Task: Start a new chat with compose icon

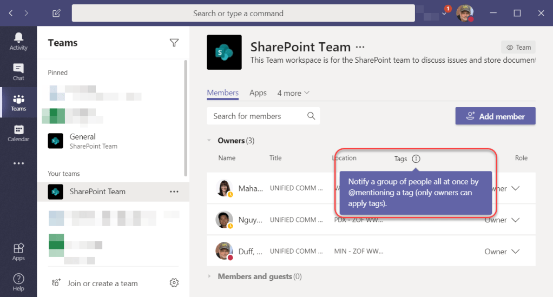Action: pyautogui.click(x=56, y=13)
